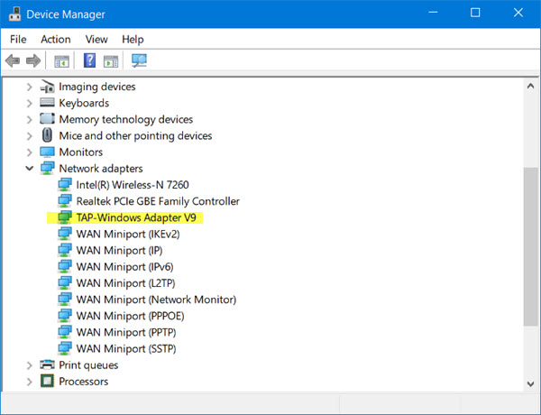Expand Memory technology devices node

click(x=30, y=119)
